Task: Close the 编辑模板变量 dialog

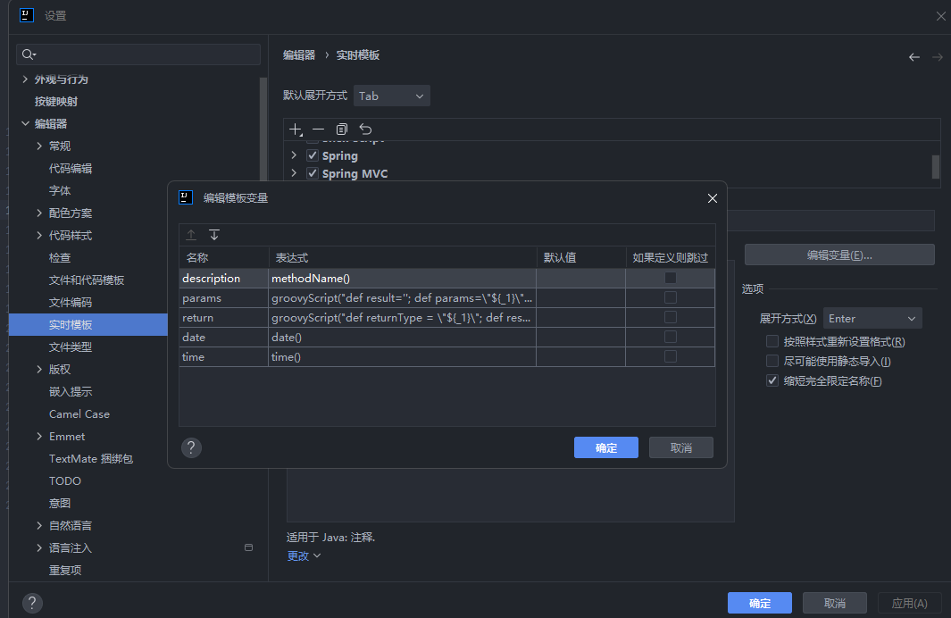Action: [713, 198]
